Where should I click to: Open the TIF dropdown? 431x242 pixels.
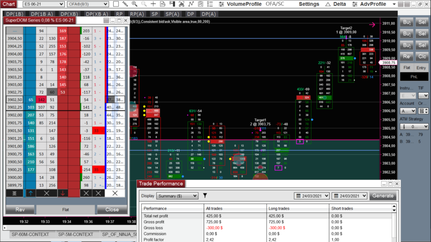pos(423,95)
